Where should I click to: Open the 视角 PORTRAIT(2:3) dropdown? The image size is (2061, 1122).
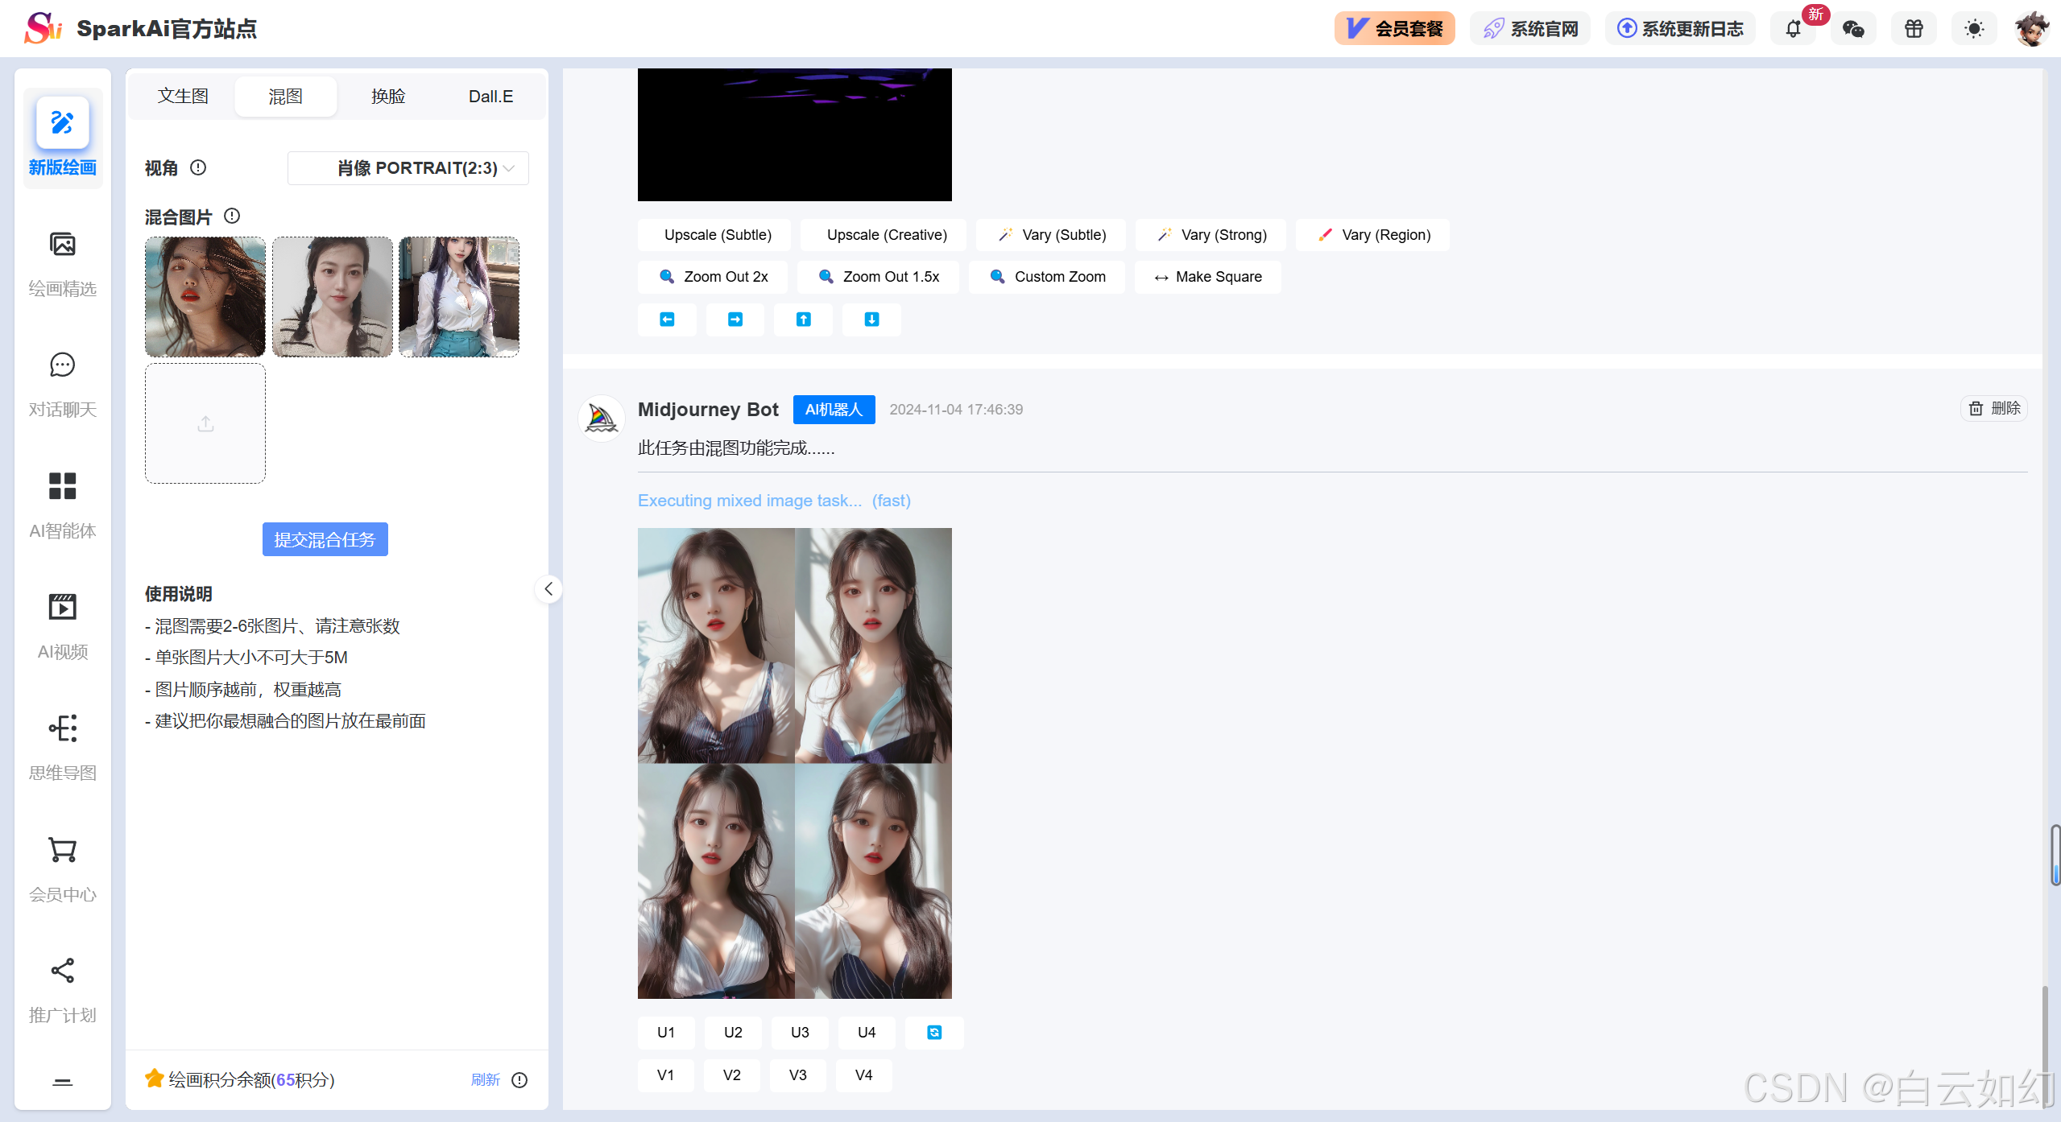pyautogui.click(x=408, y=168)
